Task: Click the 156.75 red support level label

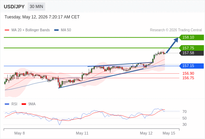Action: (188, 78)
